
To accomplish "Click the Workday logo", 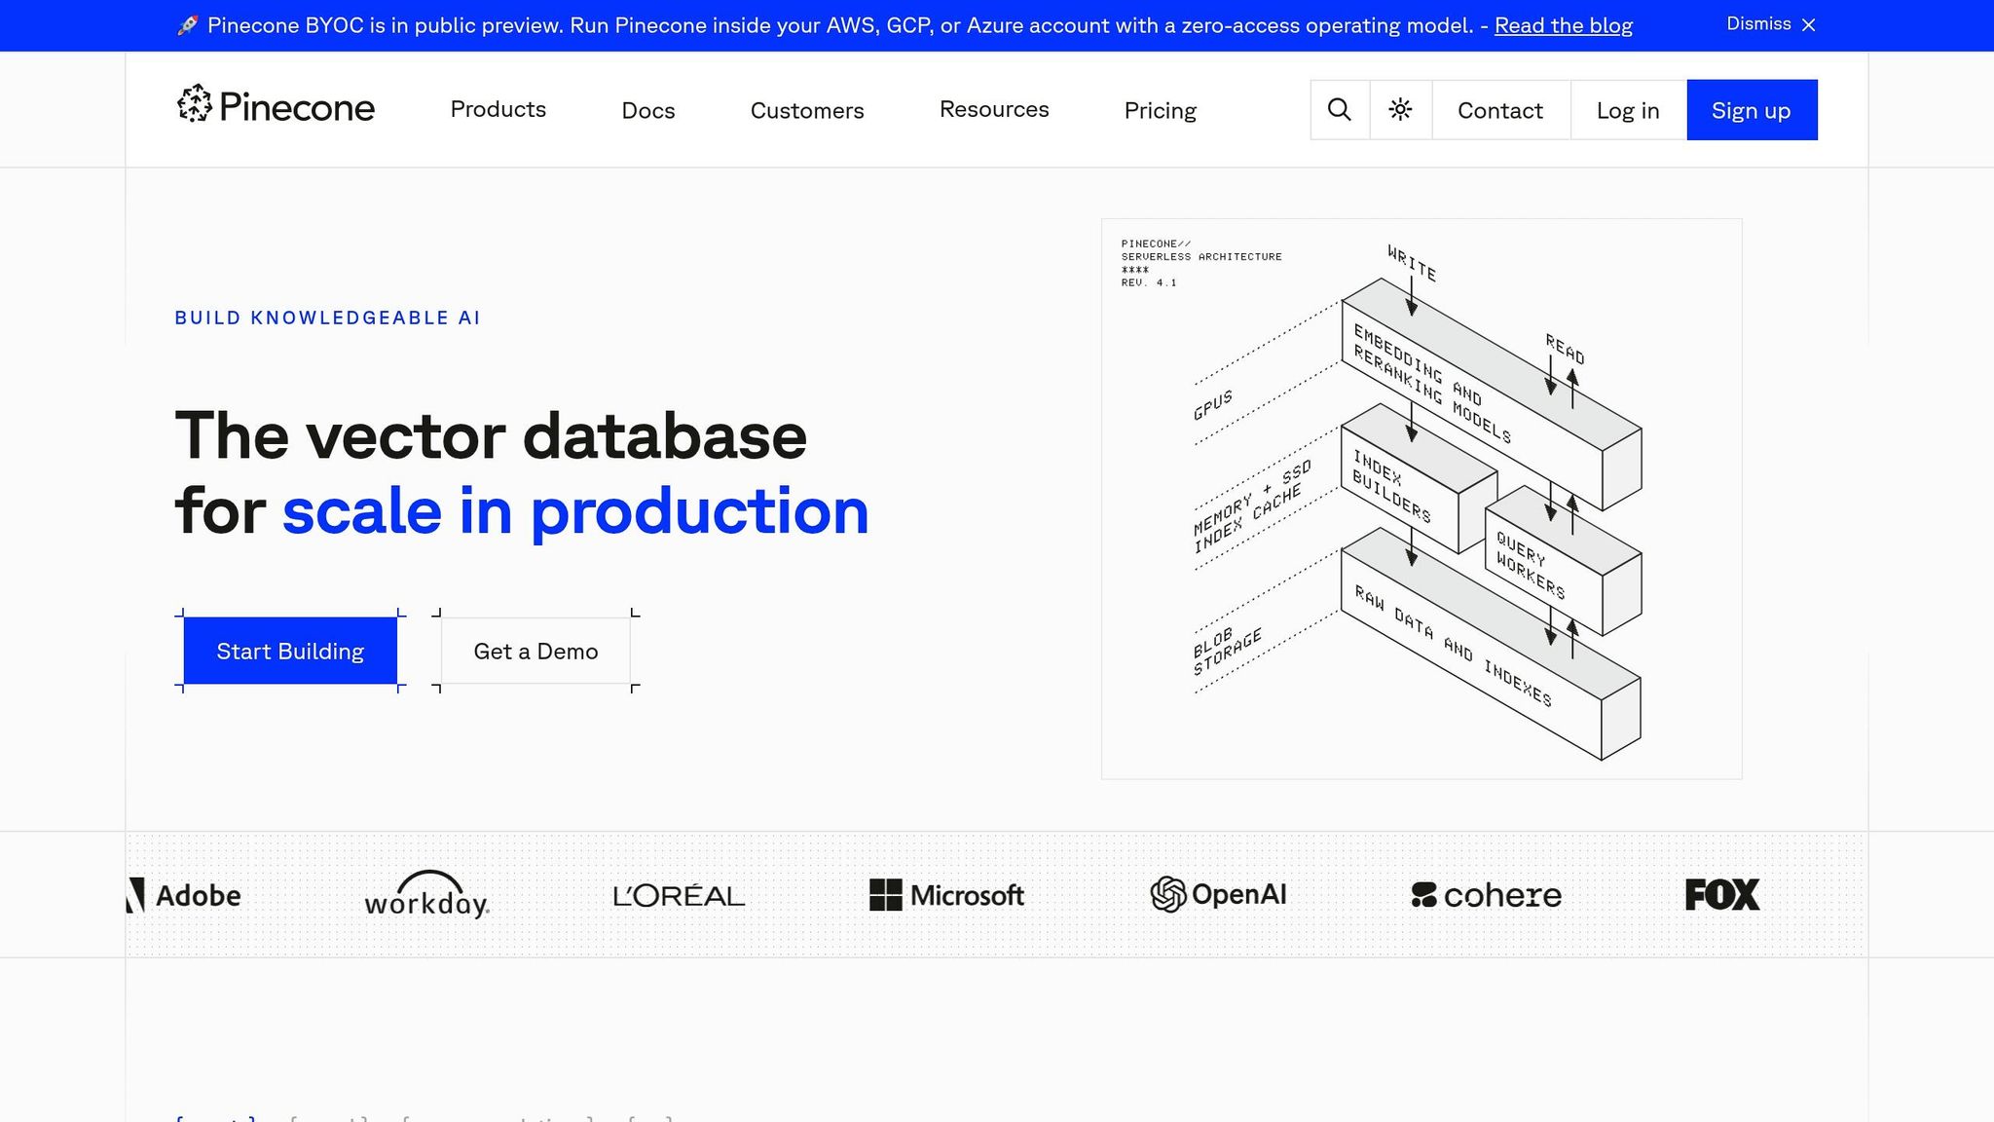I will (x=426, y=895).
